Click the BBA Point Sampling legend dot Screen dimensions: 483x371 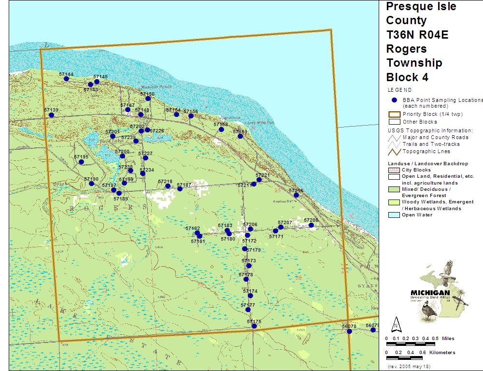point(394,100)
